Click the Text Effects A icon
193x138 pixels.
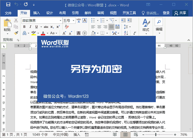[x=25, y=33]
